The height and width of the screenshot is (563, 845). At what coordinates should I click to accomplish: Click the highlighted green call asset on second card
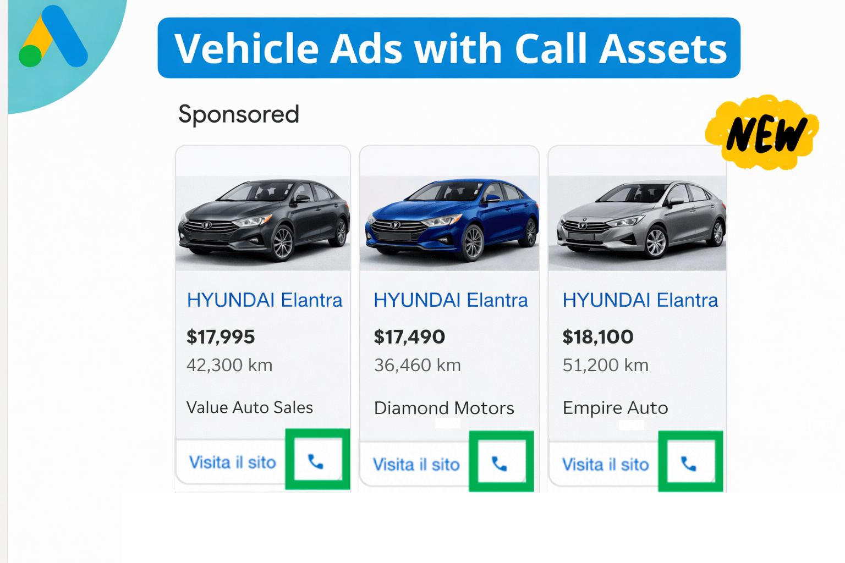(x=501, y=463)
